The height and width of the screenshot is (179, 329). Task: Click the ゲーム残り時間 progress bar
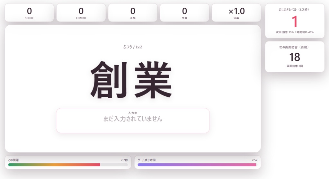pyautogui.click(x=198, y=165)
